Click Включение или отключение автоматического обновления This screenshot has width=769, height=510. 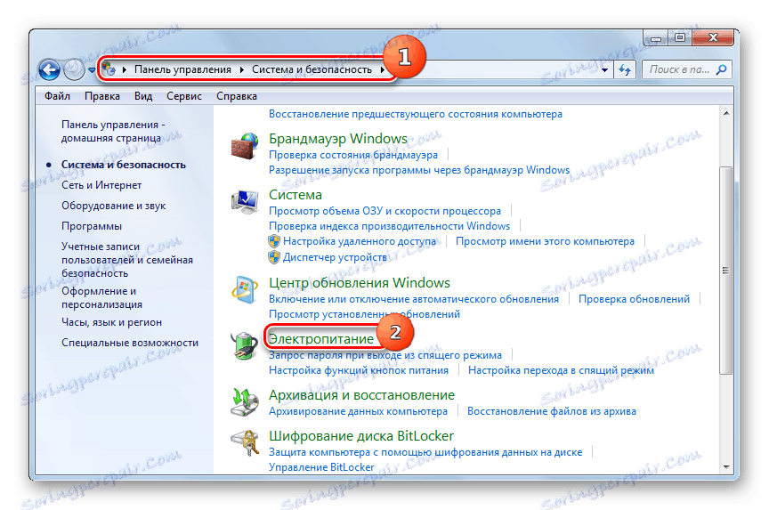pos(414,299)
